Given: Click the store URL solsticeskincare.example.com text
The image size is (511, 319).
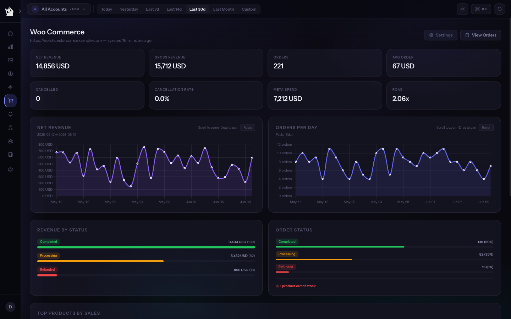Looking at the screenshot, I should coord(66,40).
